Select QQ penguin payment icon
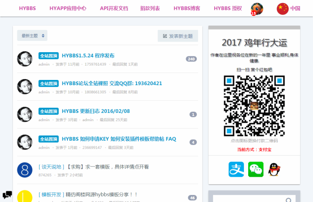313x202 pixels. pos(274,169)
